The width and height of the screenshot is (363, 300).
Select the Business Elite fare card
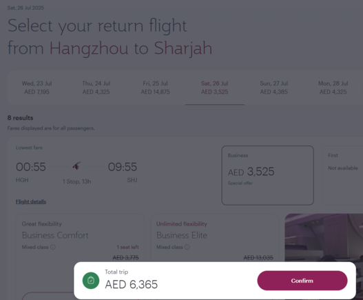(x=215, y=238)
